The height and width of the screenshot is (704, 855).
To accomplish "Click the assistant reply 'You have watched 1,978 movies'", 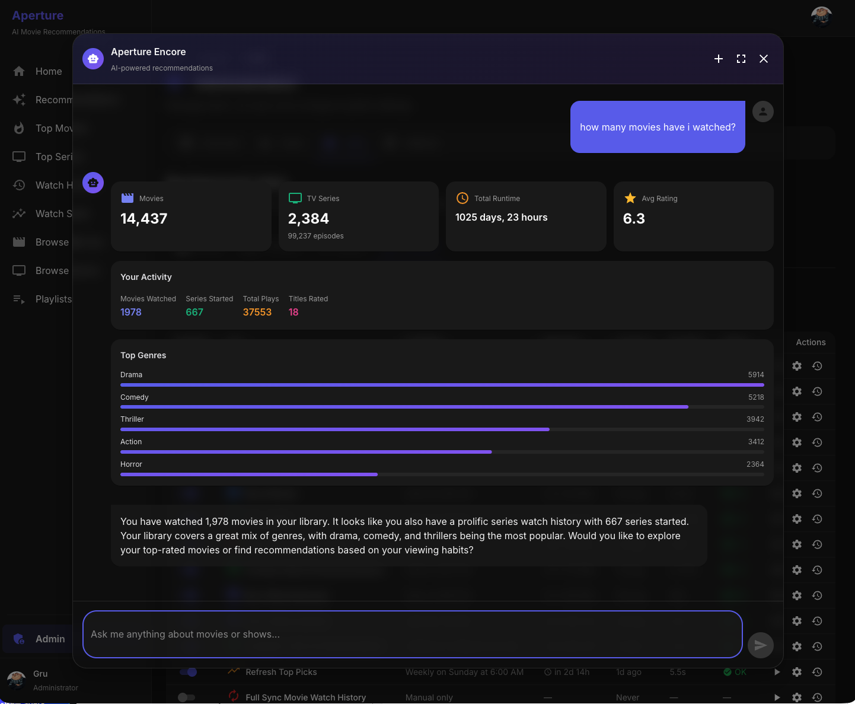I will pyautogui.click(x=409, y=536).
